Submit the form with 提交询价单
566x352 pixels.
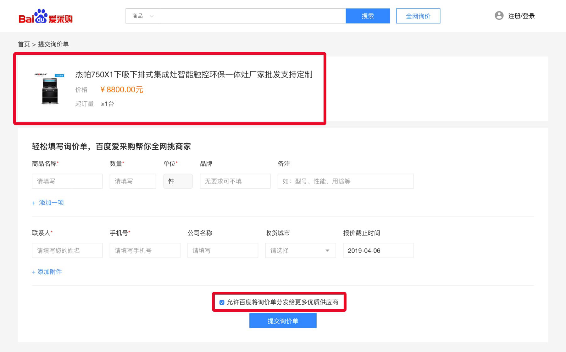(283, 321)
